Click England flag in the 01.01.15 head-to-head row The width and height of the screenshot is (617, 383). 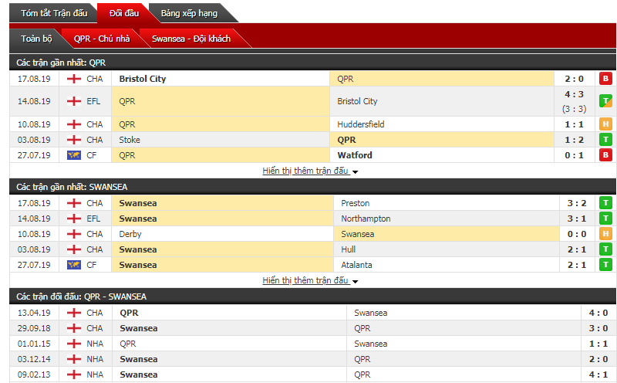point(73,344)
